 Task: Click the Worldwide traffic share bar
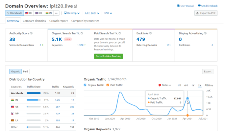click(x=34, y=93)
